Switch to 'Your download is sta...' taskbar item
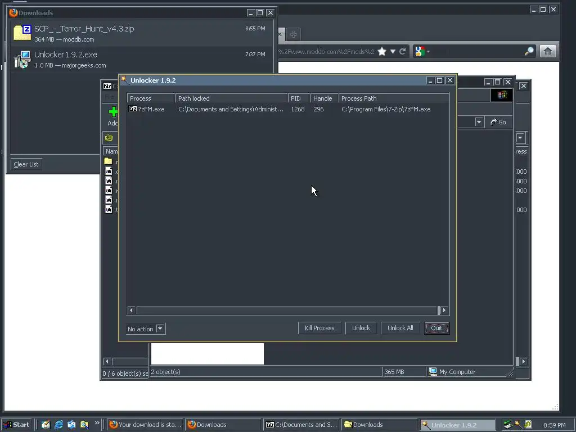576x432 pixels. point(146,425)
